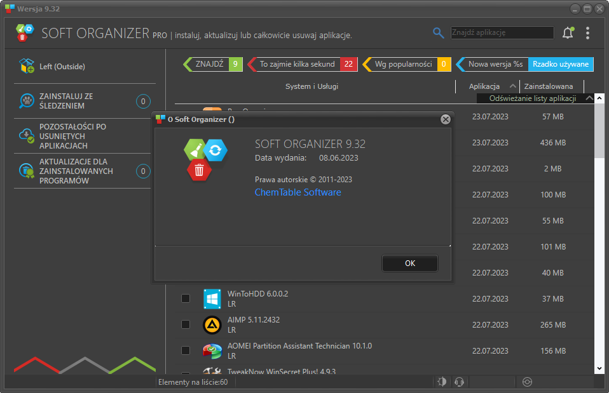Click the Soft Organizer hexagon logo in header
This screenshot has height=393, width=609.
(x=25, y=32)
